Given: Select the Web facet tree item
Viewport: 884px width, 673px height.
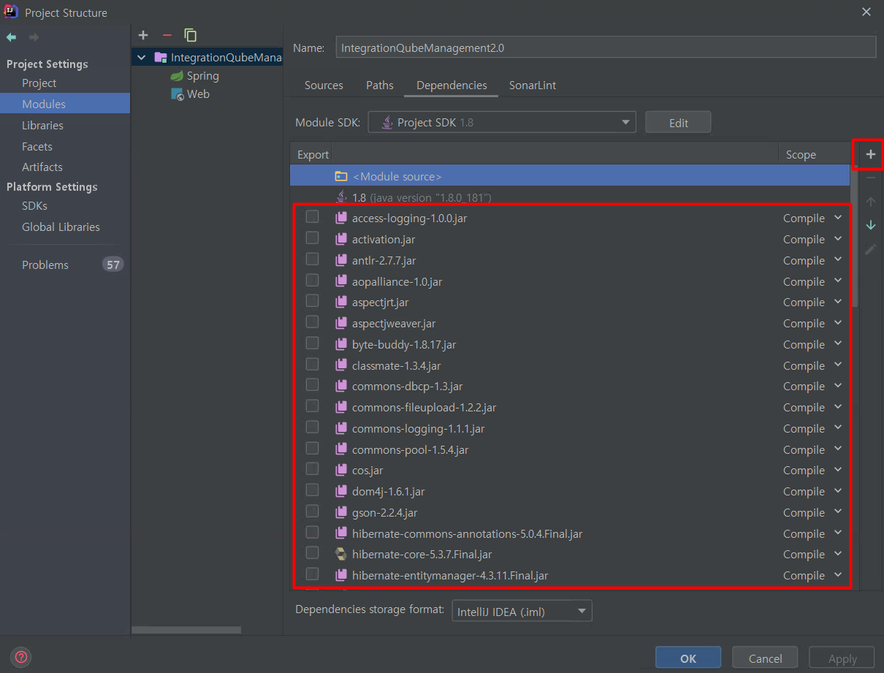Looking at the screenshot, I should [198, 94].
